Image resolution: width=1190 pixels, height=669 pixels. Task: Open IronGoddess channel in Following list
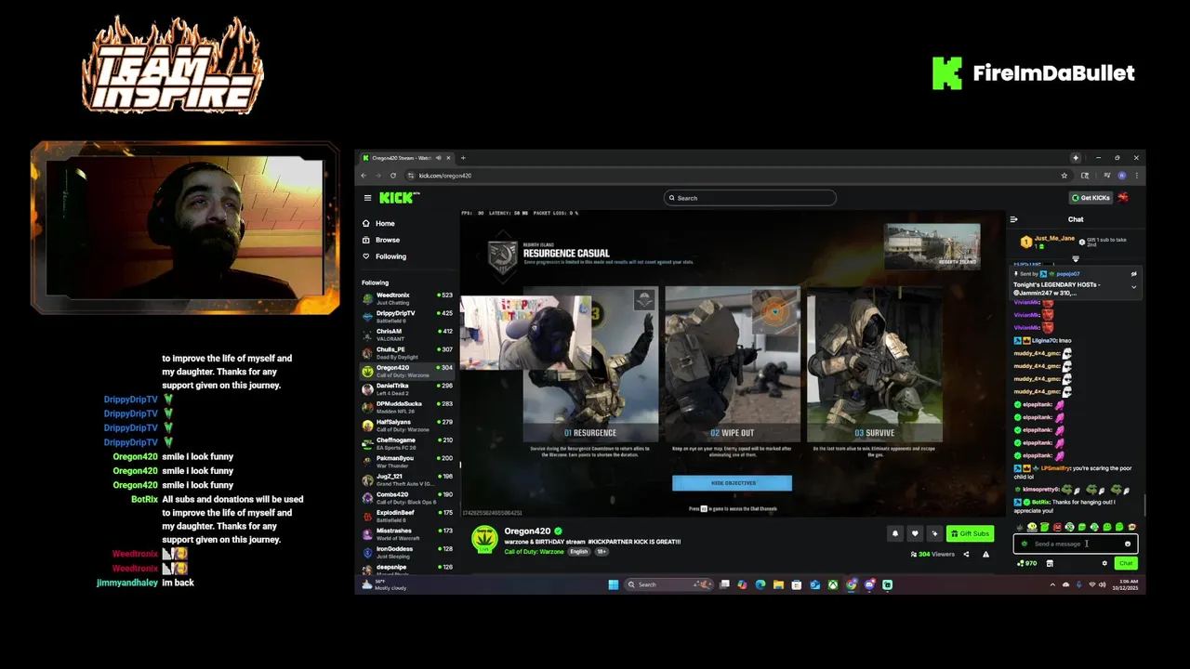[408, 551]
